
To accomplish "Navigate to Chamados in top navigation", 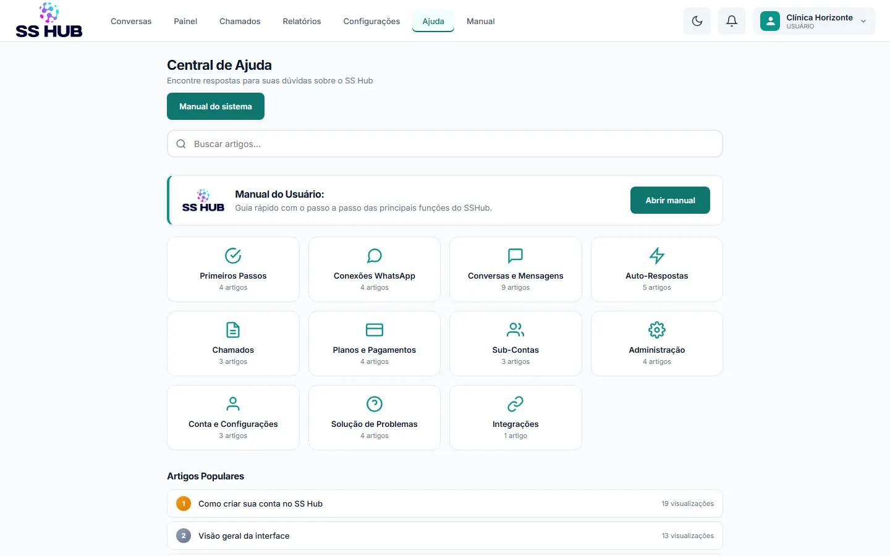I will pos(240,21).
